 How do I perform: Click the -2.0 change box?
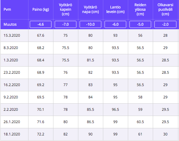click(165, 24)
